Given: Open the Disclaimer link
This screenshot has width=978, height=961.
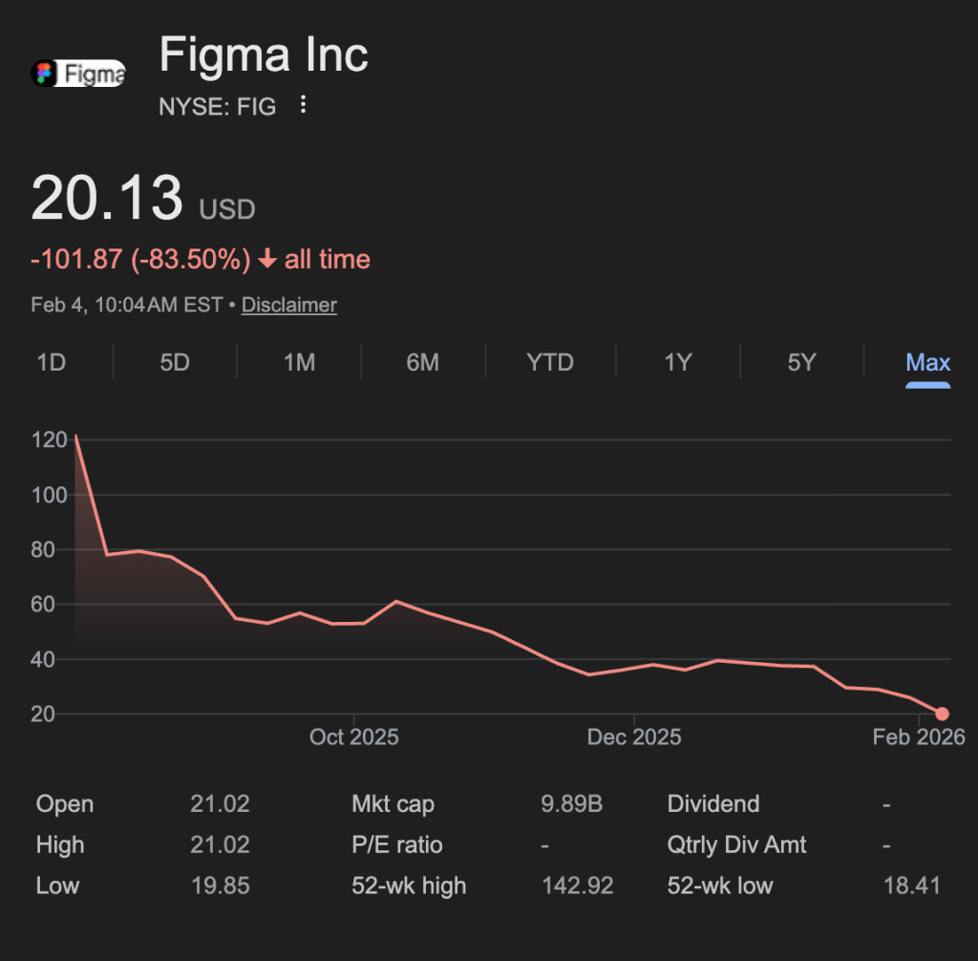Looking at the screenshot, I should tap(288, 306).
